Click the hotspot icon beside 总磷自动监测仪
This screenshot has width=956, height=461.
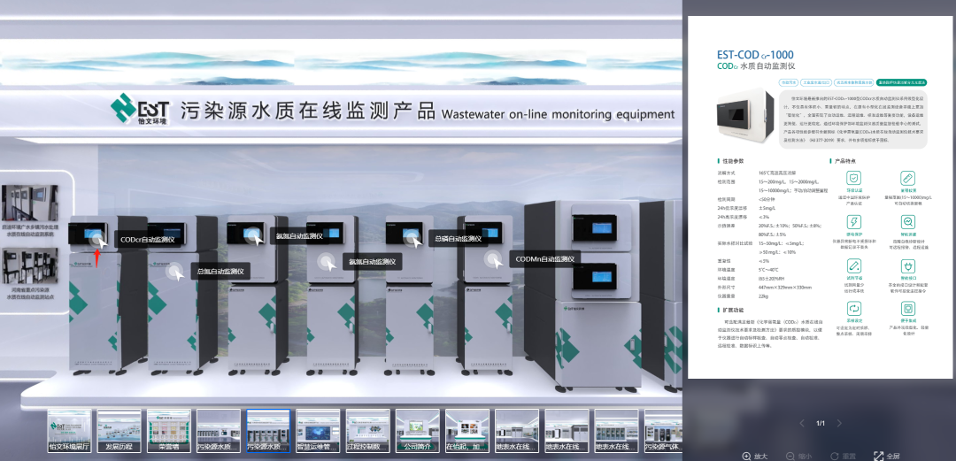point(412,239)
